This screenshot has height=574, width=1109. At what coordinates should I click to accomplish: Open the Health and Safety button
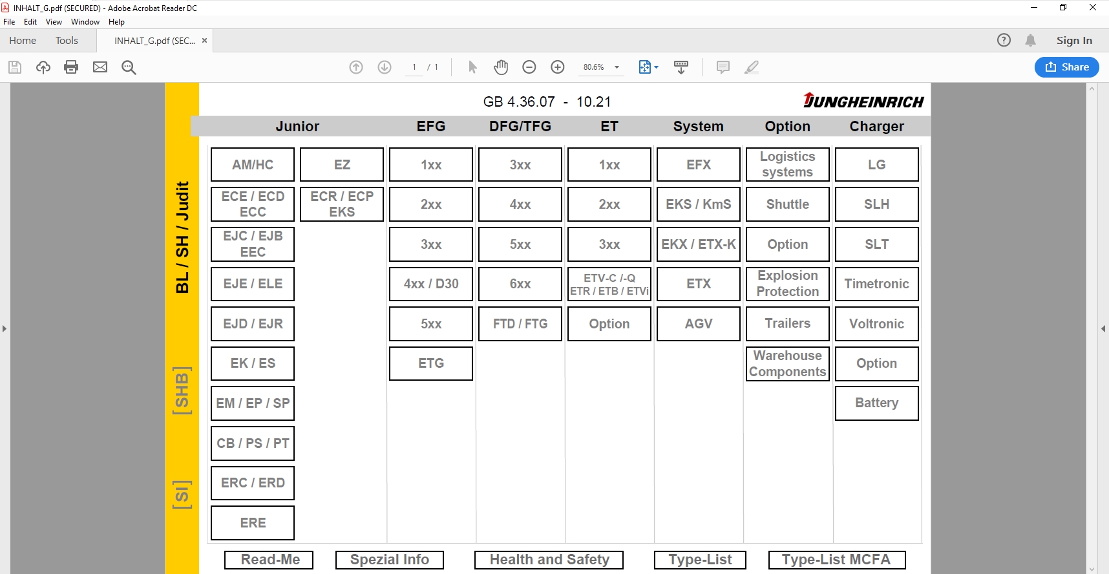[549, 560]
